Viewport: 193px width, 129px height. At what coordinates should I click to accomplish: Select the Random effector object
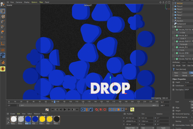pyautogui.click(x=180, y=21)
